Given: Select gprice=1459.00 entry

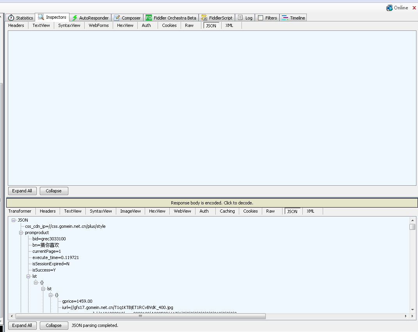Looking at the screenshot, I should tap(77, 301).
